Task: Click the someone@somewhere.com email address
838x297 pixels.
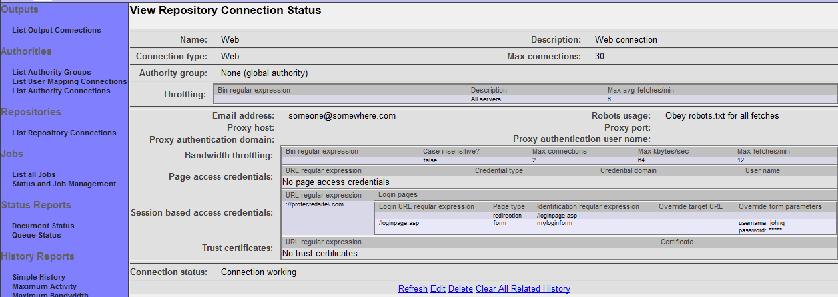Action: pyautogui.click(x=342, y=116)
